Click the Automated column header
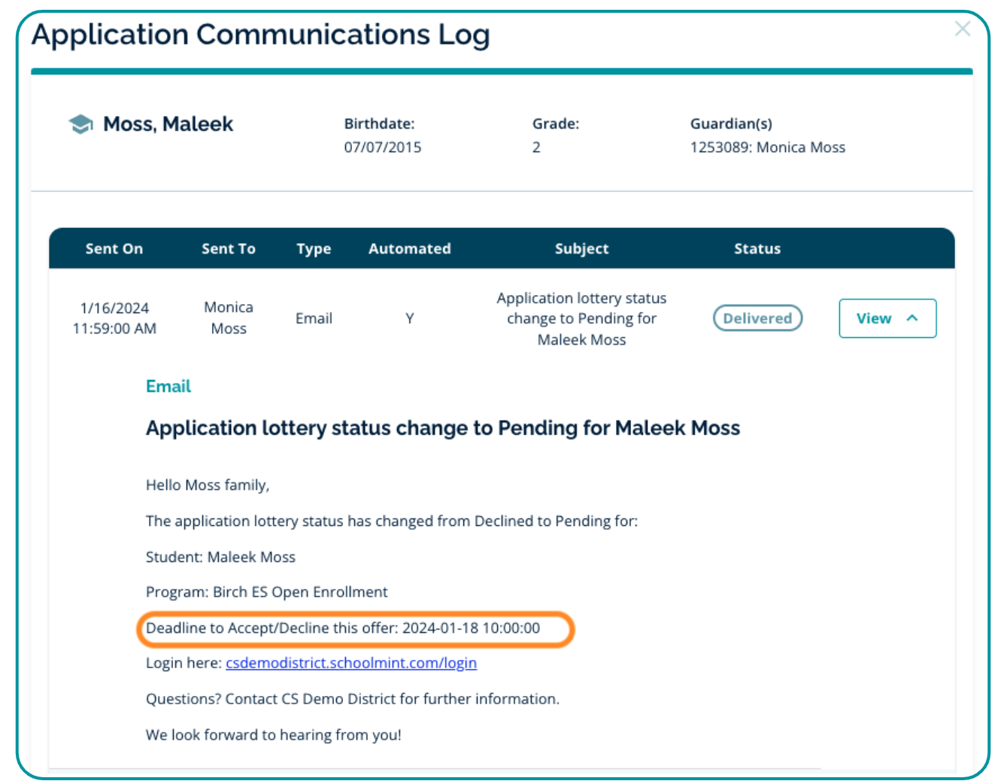Image resolution: width=1007 pixels, height=784 pixels. 409,249
